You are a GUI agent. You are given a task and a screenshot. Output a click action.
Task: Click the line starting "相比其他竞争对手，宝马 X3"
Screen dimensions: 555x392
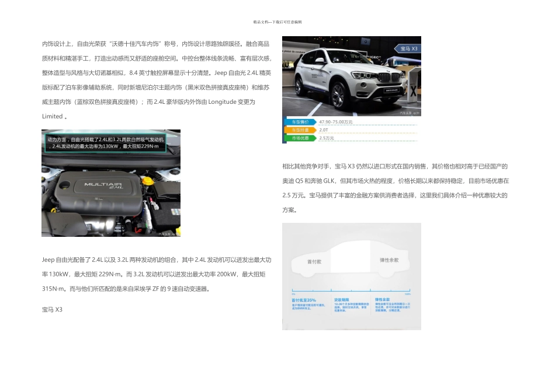395,166
